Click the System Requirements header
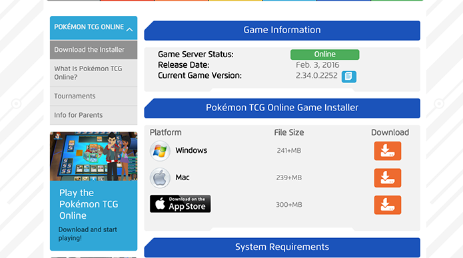 [x=282, y=247]
